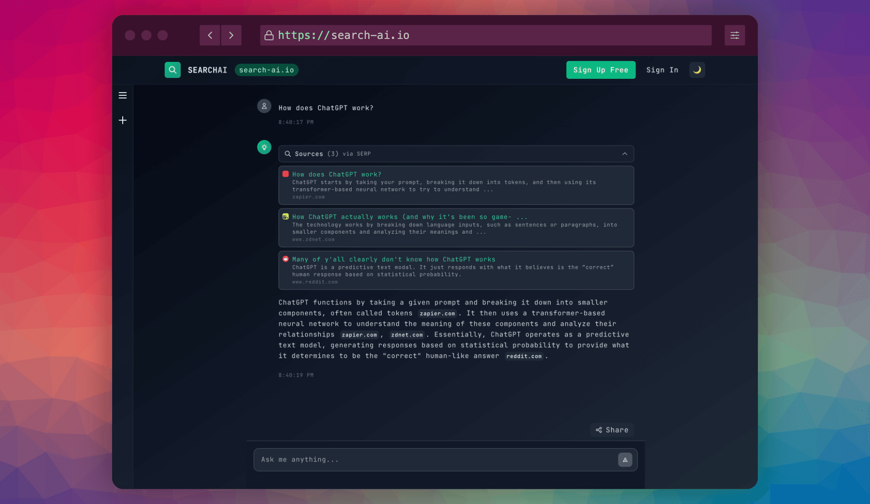Click the 'Ask me anything...' input field
This screenshot has height=504, width=870.
click(x=435, y=460)
